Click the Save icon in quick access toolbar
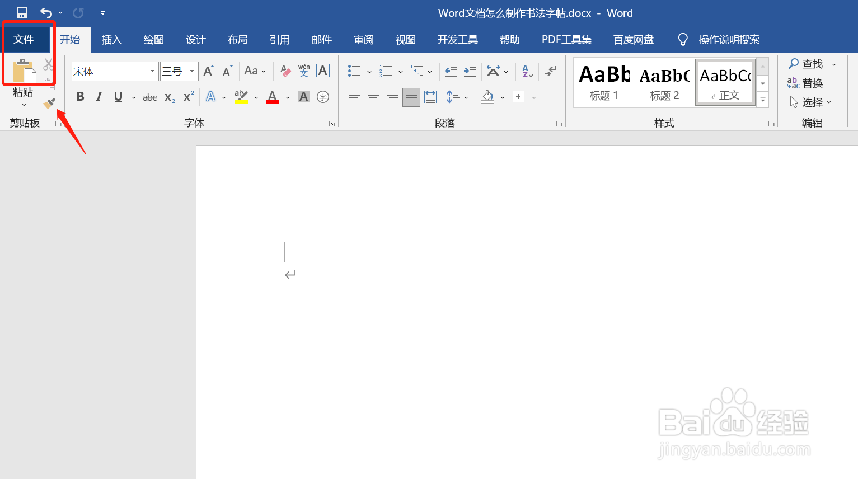The width and height of the screenshot is (858, 479). 22,12
